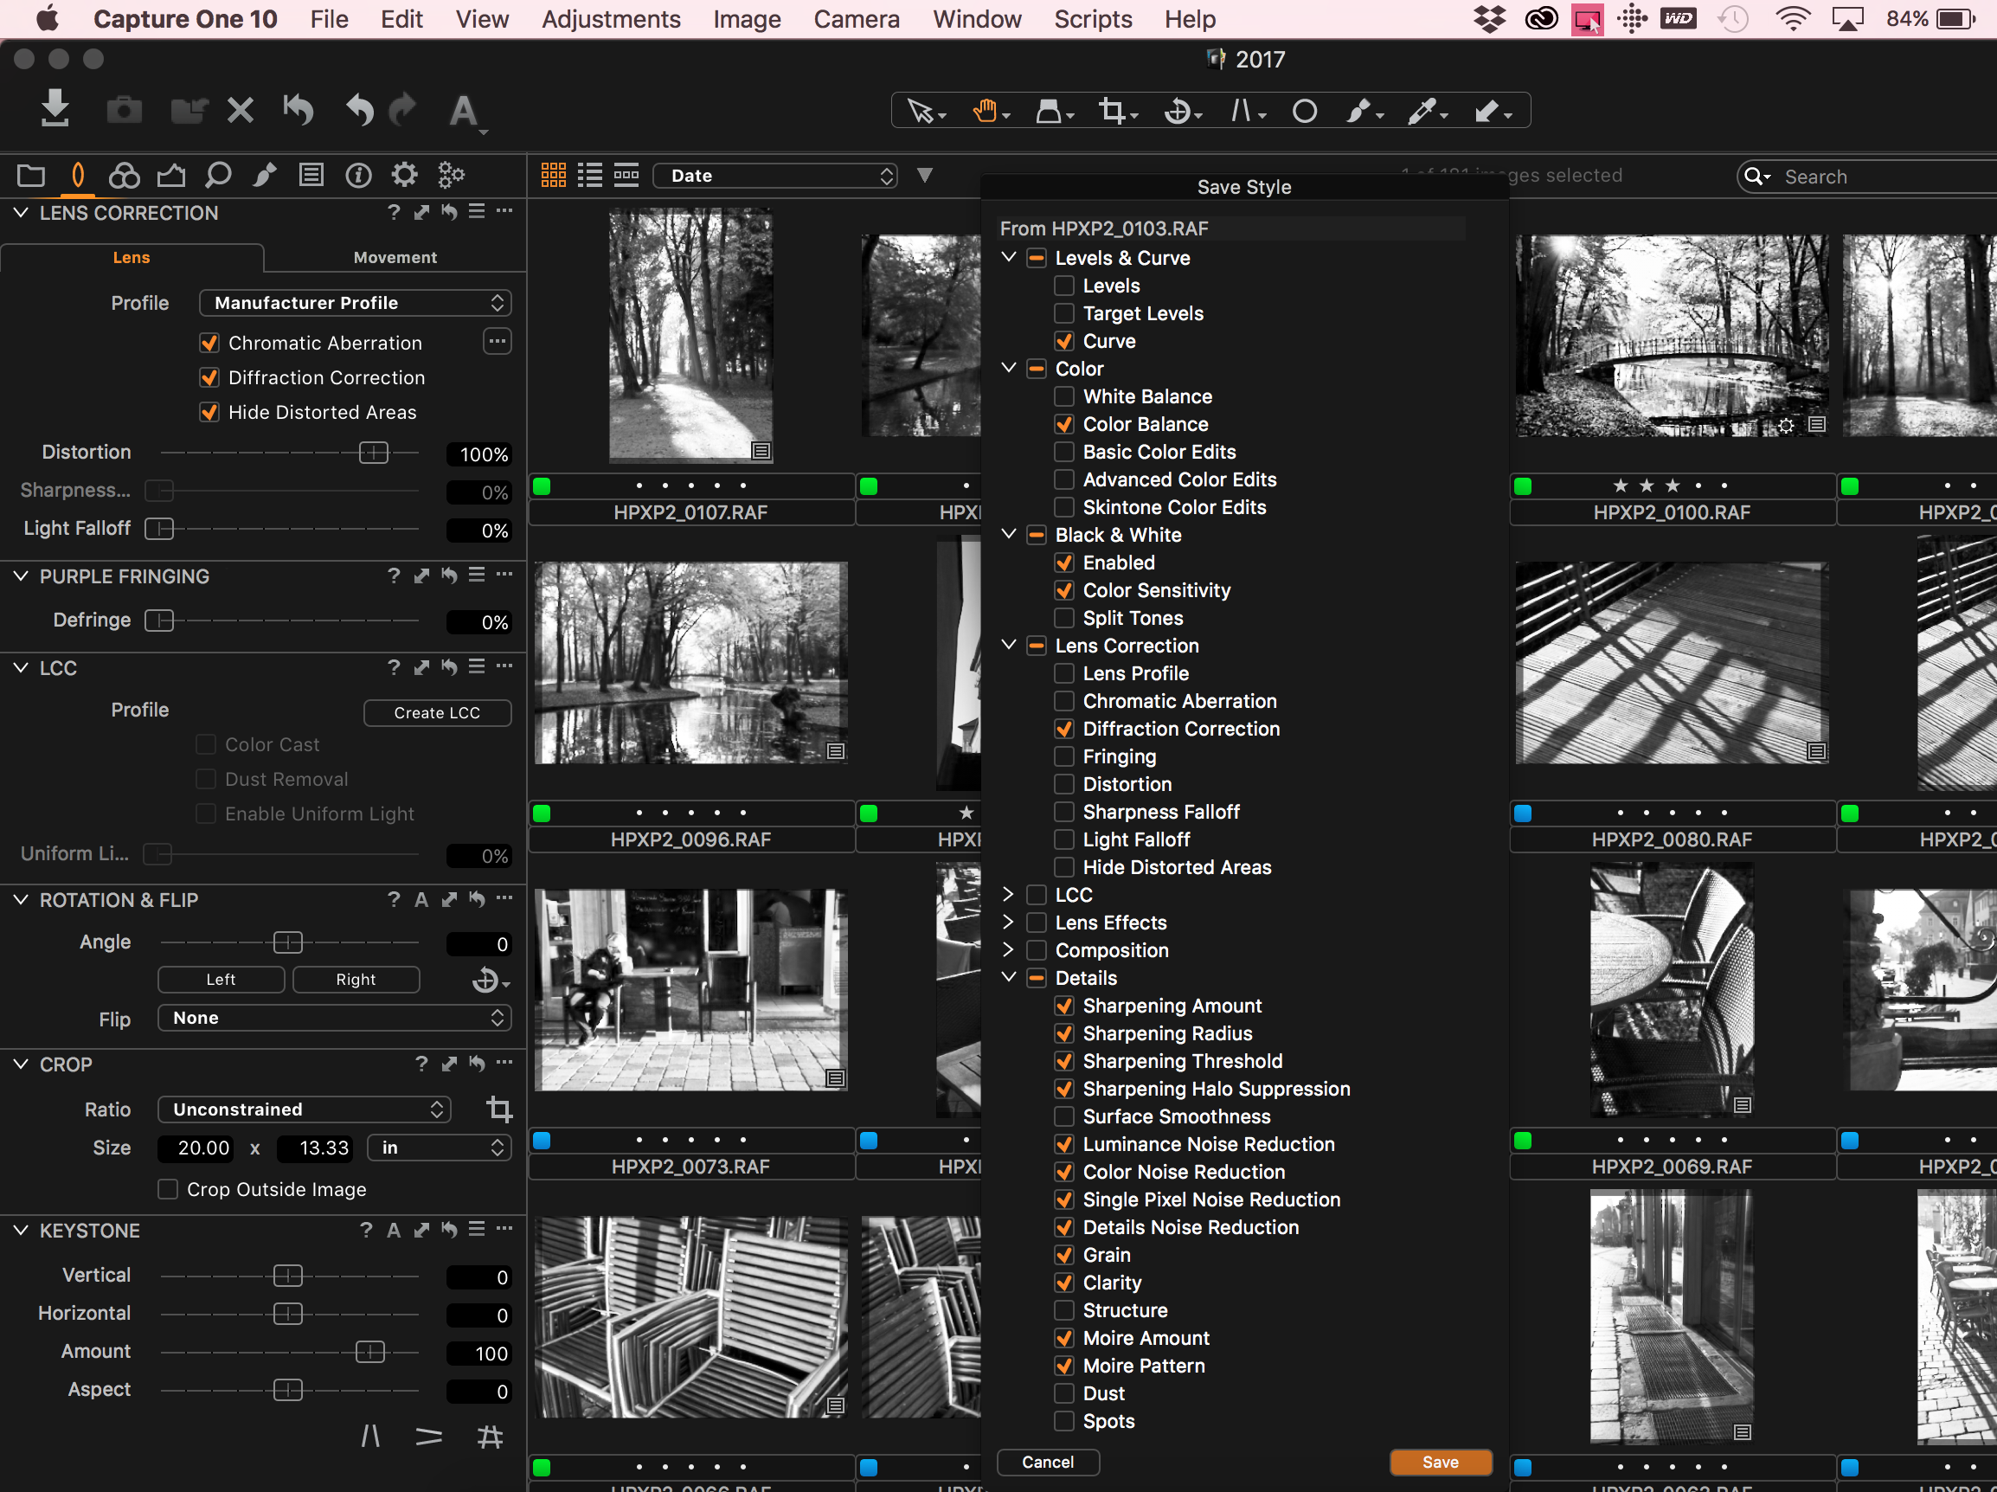Collapse the Color group in Save Style
This screenshot has width=1997, height=1492.
1010,368
